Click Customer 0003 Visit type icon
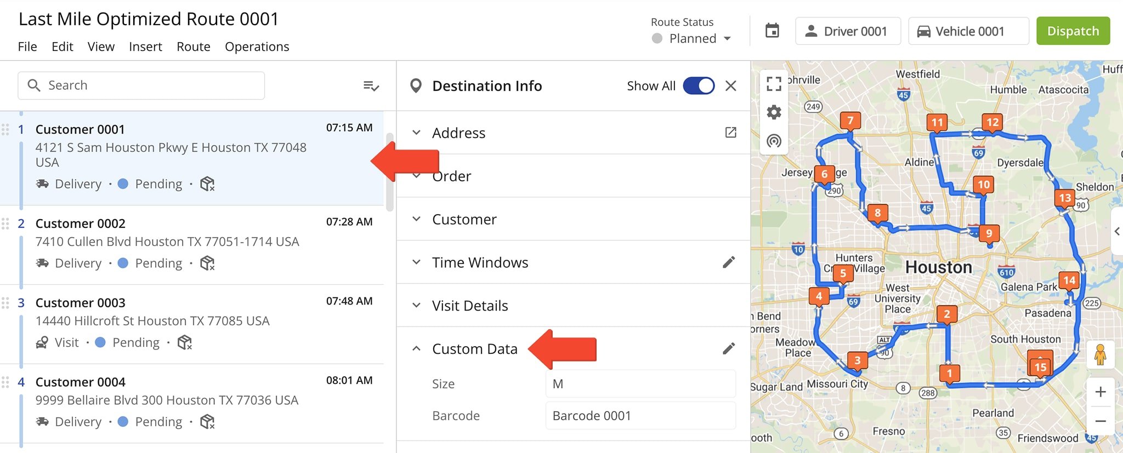 click(42, 342)
